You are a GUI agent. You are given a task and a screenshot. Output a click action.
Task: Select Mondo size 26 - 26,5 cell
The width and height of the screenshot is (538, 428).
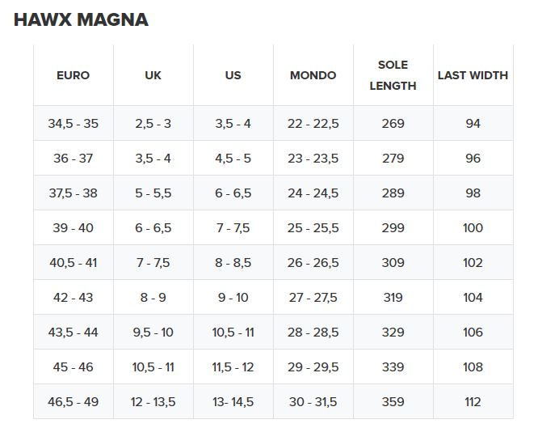313,263
